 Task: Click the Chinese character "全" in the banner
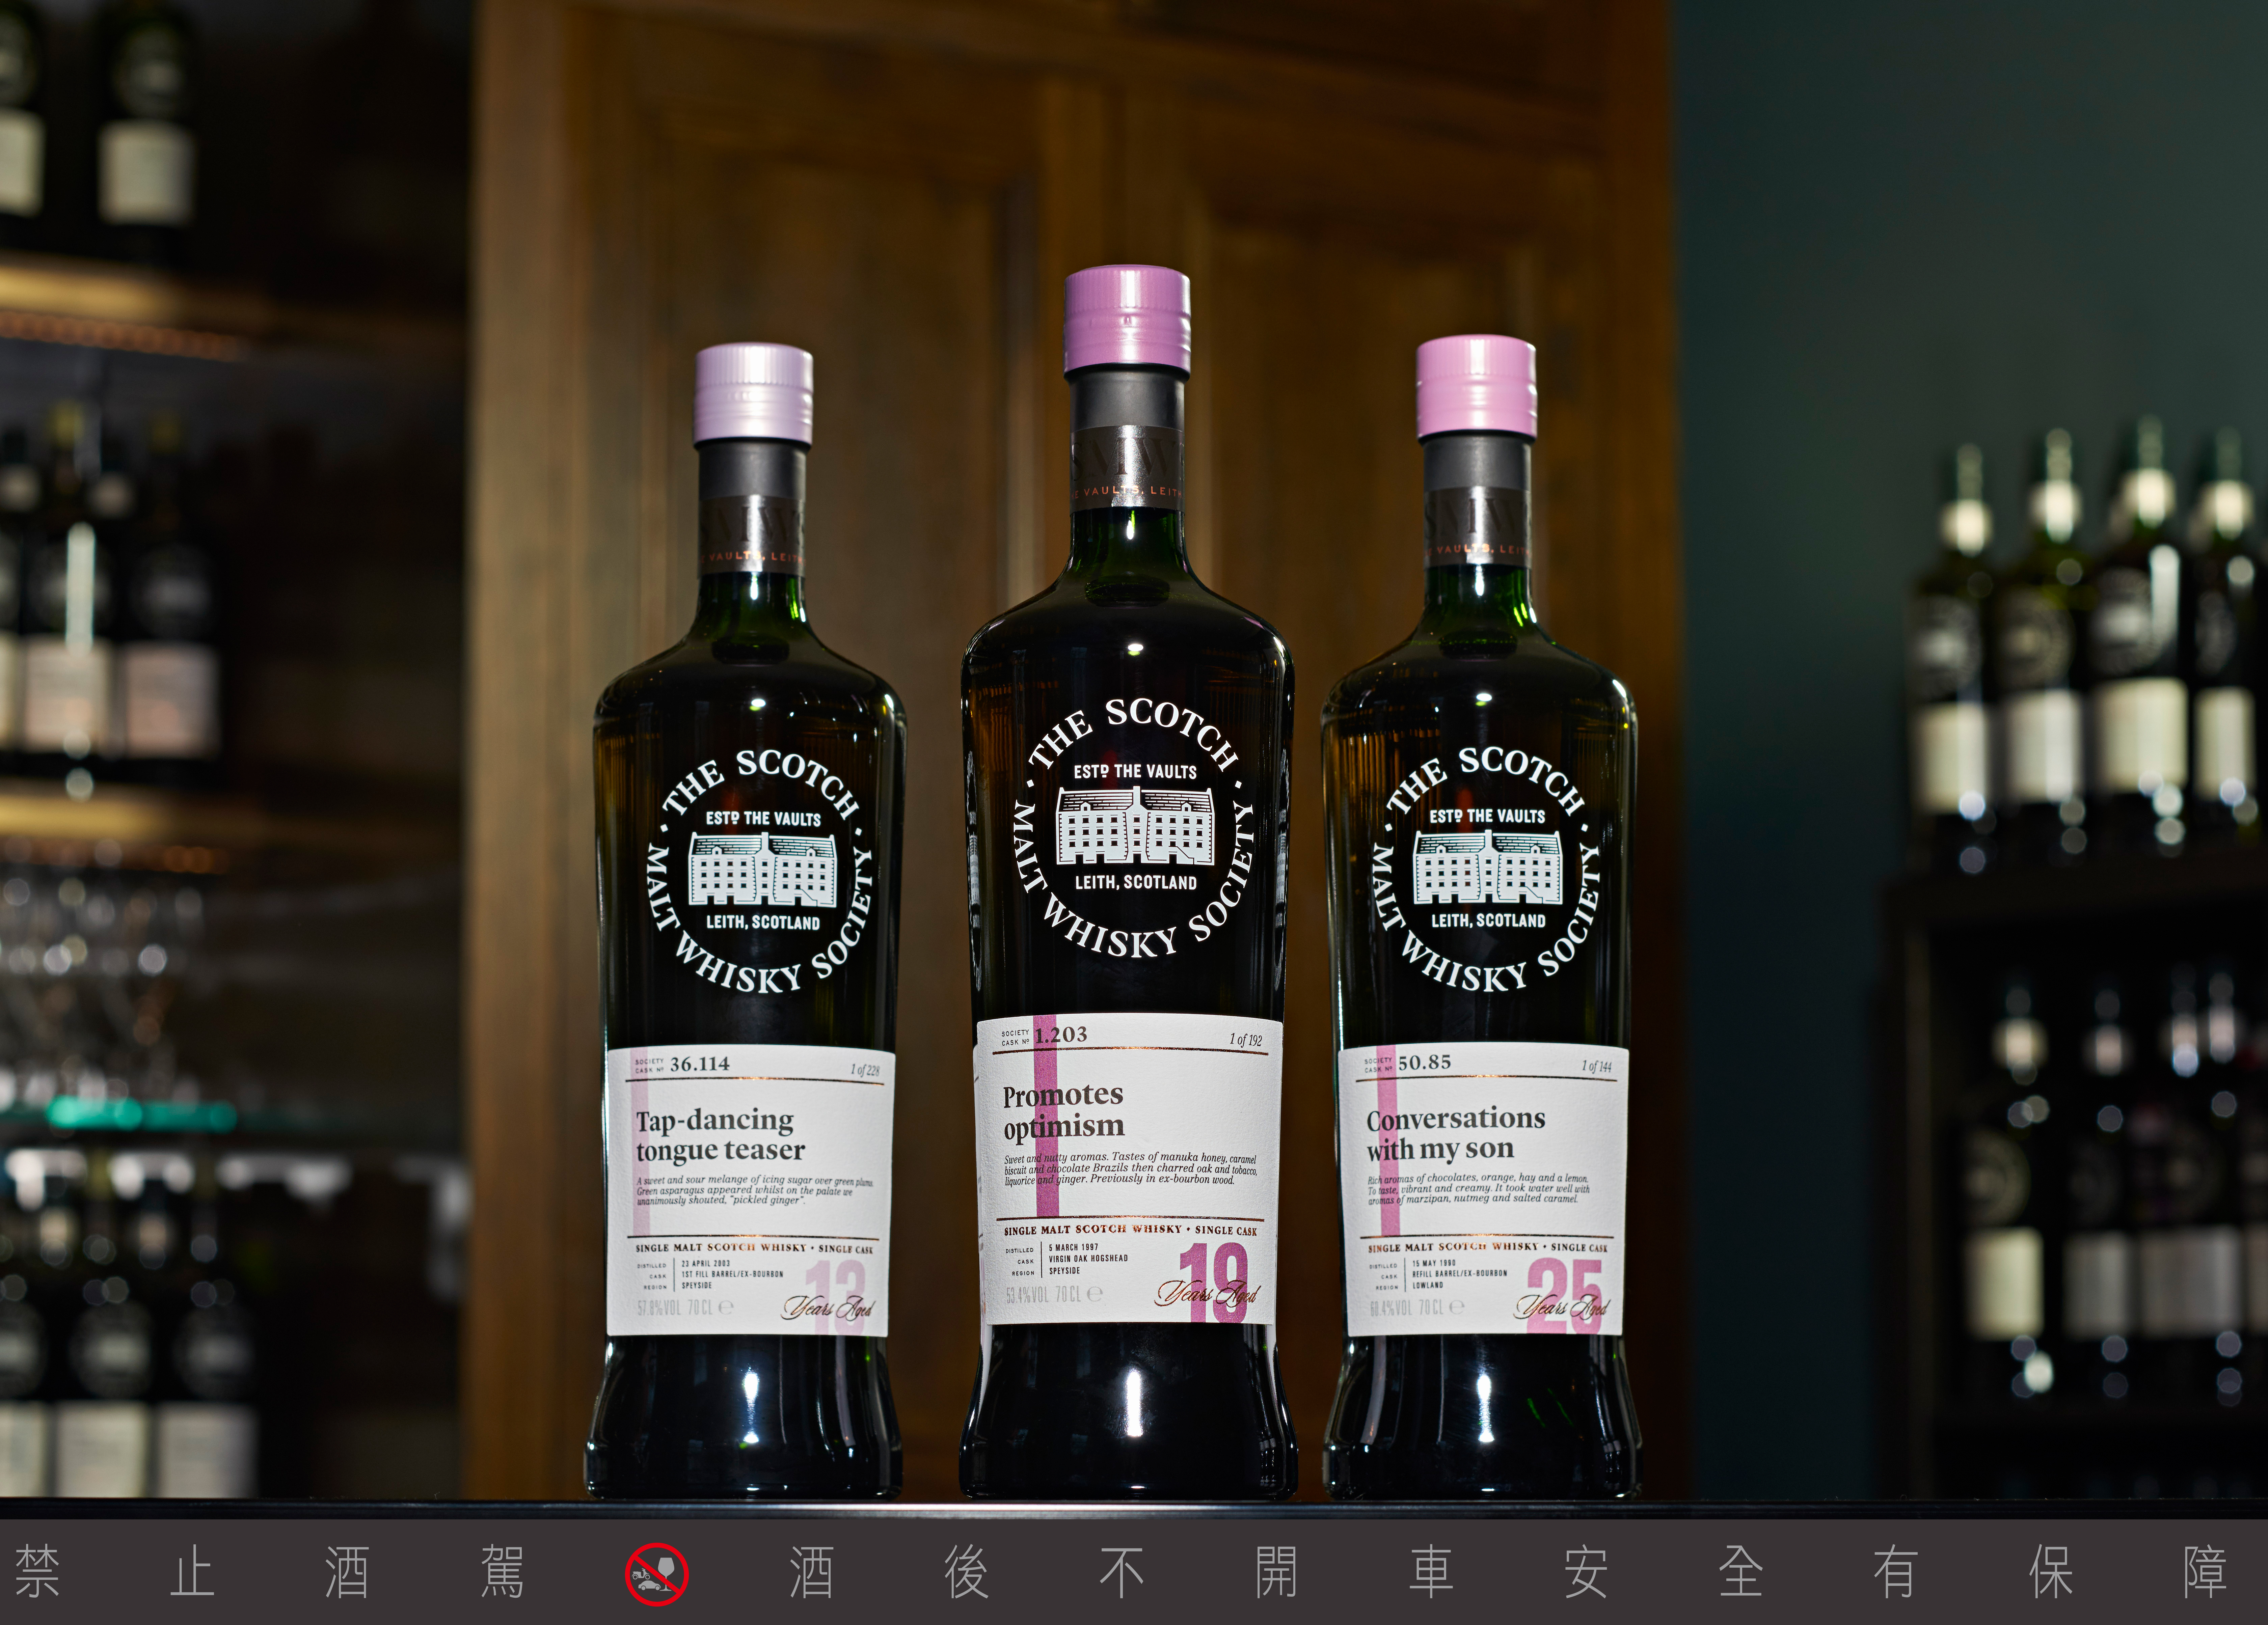1741,1572
